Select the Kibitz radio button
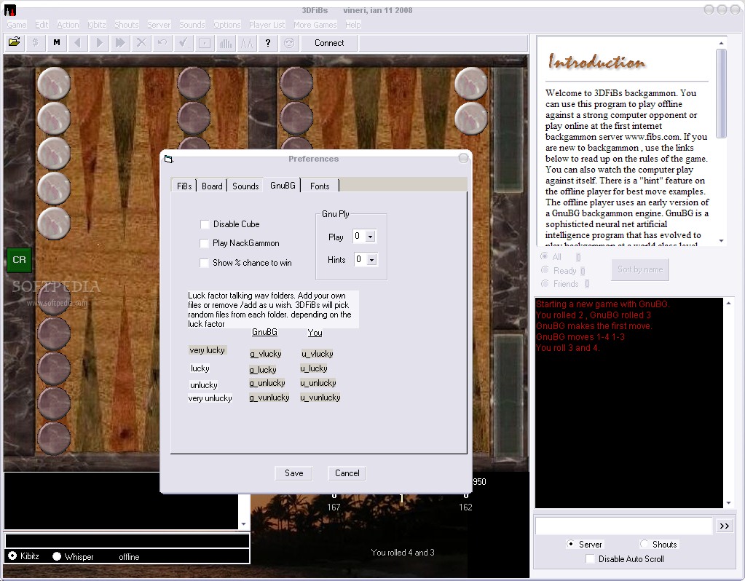Image resolution: width=745 pixels, height=581 pixels. point(13,556)
